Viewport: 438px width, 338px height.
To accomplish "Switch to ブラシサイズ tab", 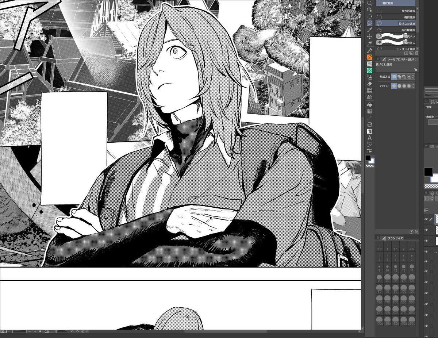I will point(392,238).
